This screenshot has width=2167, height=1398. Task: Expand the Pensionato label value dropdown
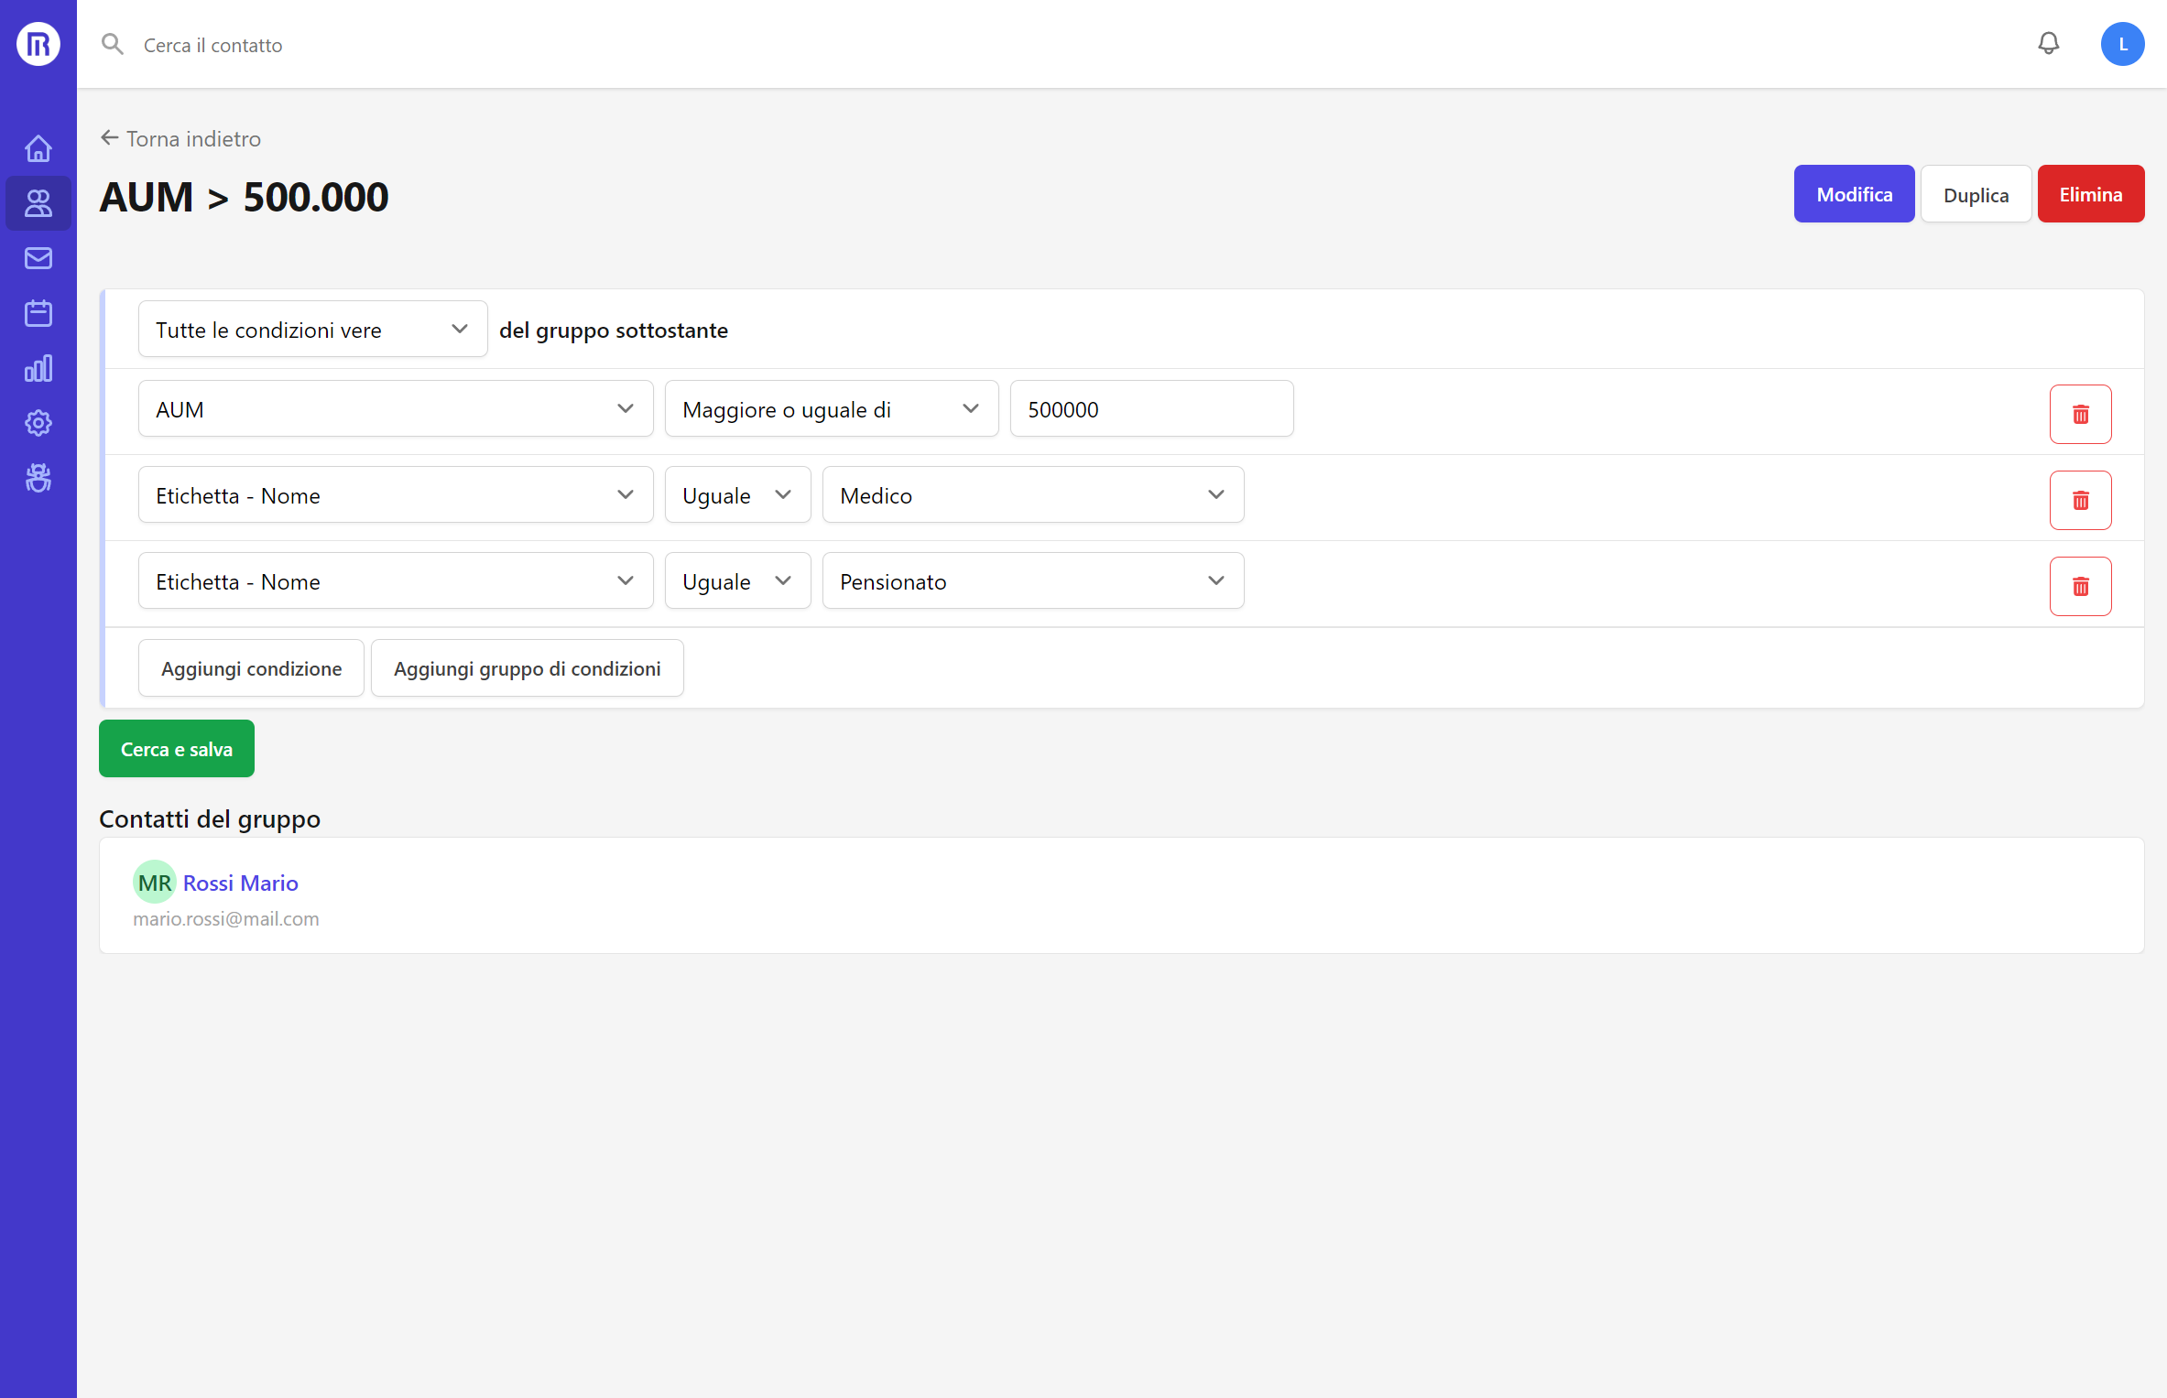[1032, 581]
